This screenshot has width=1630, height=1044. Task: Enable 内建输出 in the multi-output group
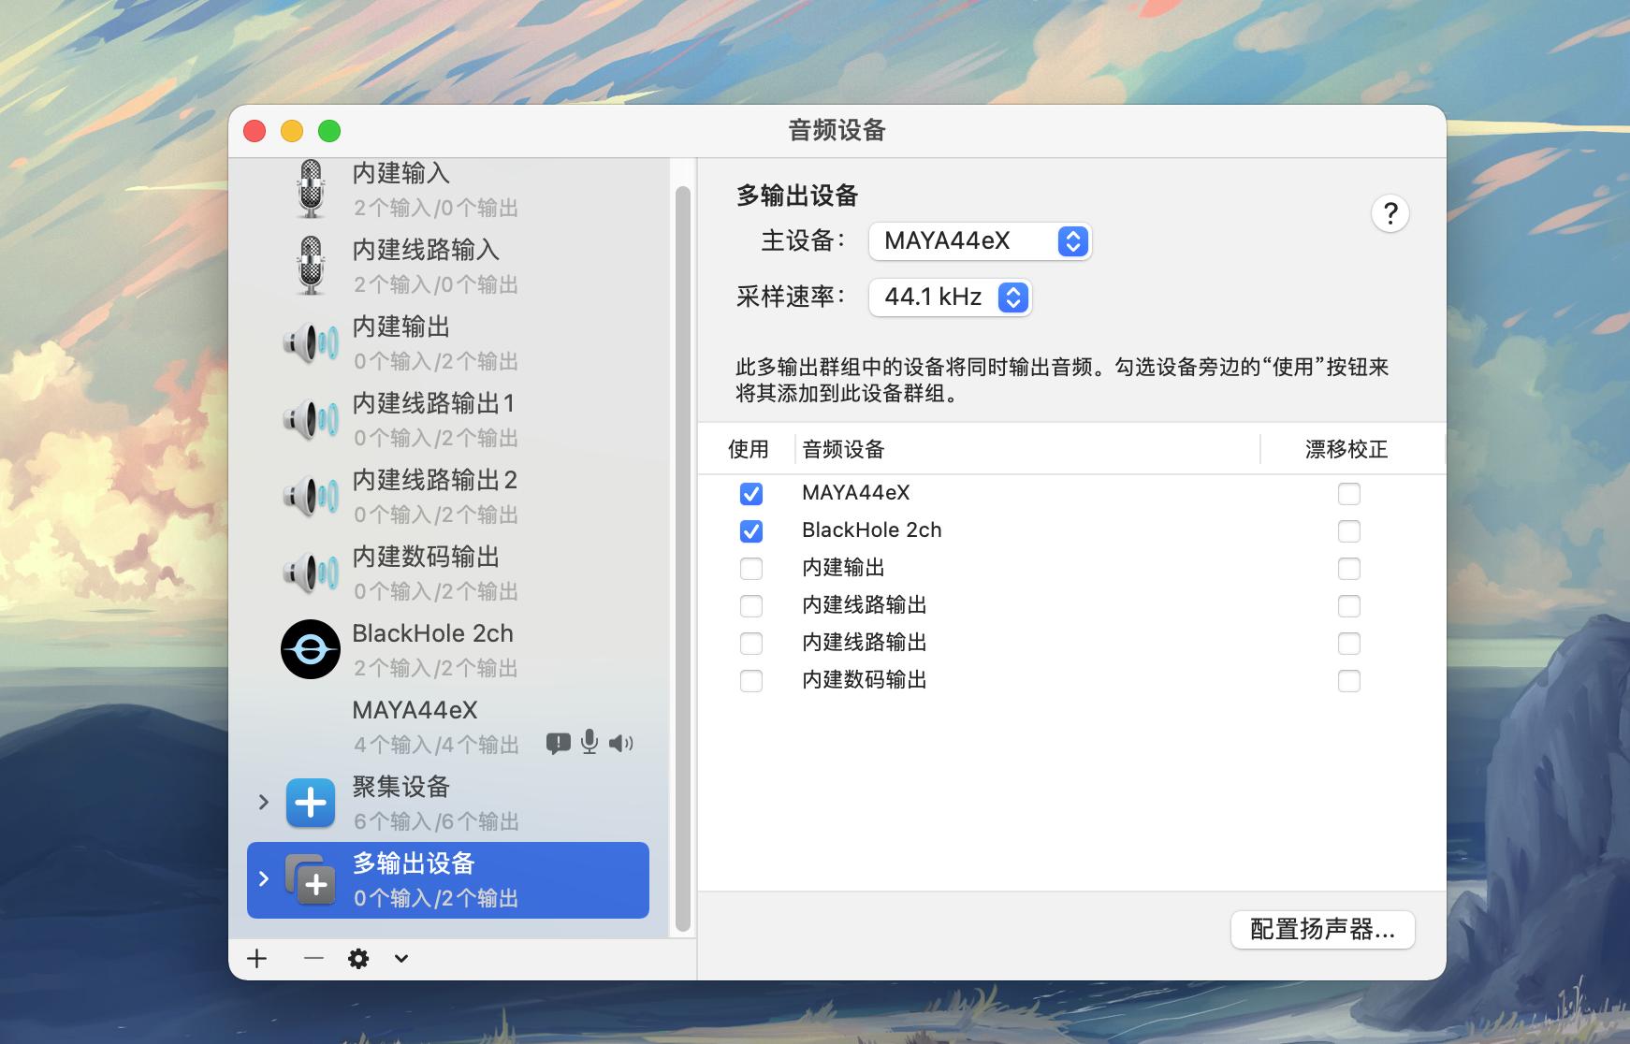751,568
